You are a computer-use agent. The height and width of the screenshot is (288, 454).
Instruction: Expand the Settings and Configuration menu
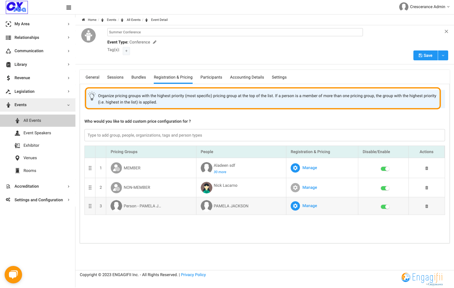pos(38,200)
